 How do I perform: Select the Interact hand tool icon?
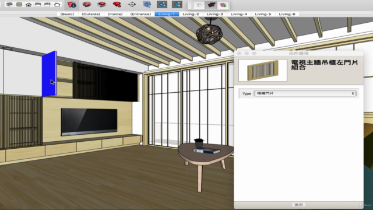pyautogui.click(x=199, y=5)
